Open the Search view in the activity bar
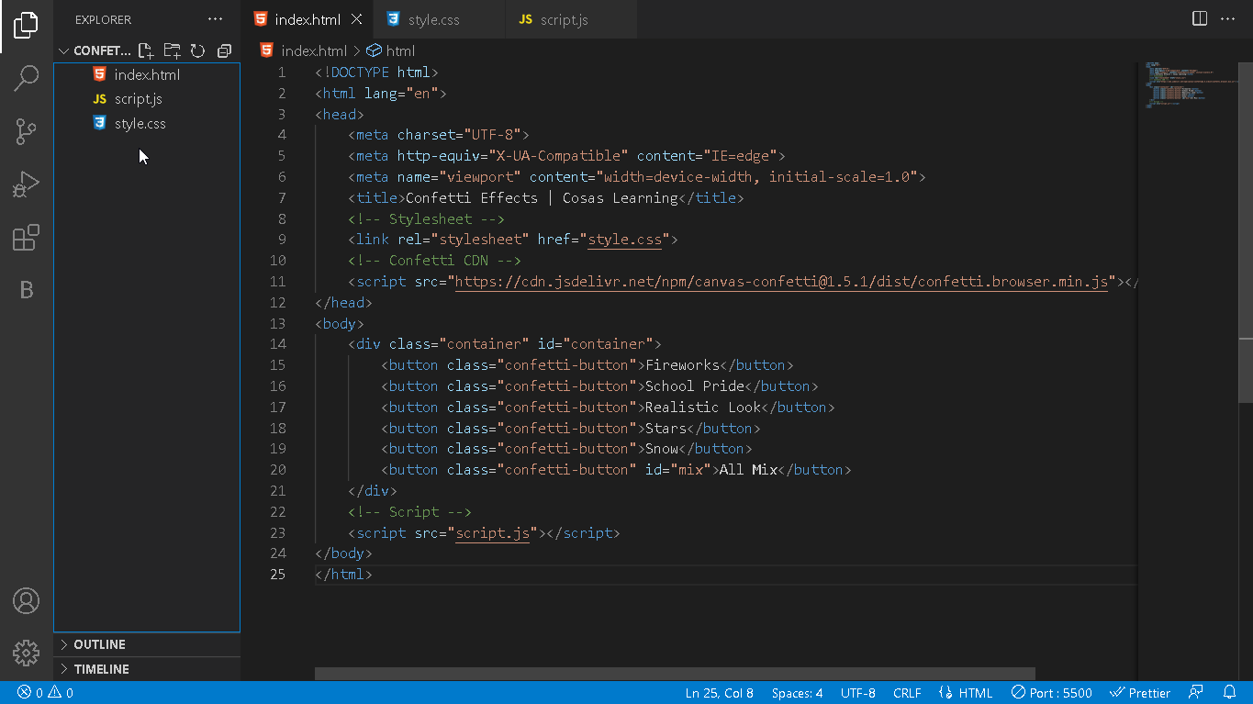Viewport: 1253px width, 704px height. point(25,78)
